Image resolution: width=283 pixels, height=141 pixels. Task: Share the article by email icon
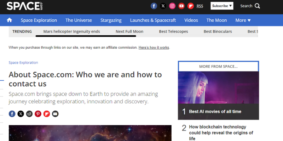coord(55,114)
